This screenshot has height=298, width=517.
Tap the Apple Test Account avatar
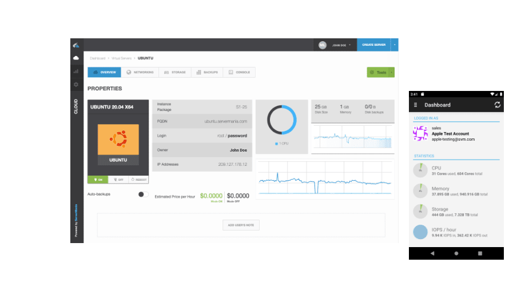pos(420,134)
